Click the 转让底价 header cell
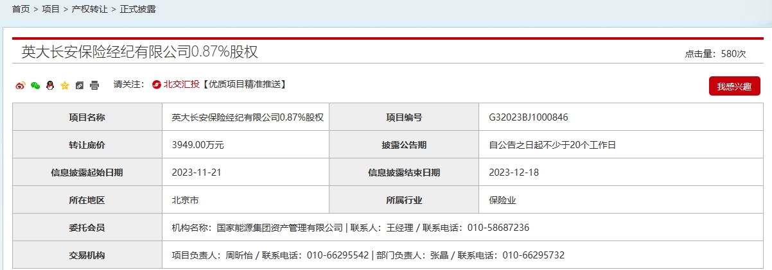This screenshot has width=772, height=270. [x=87, y=145]
